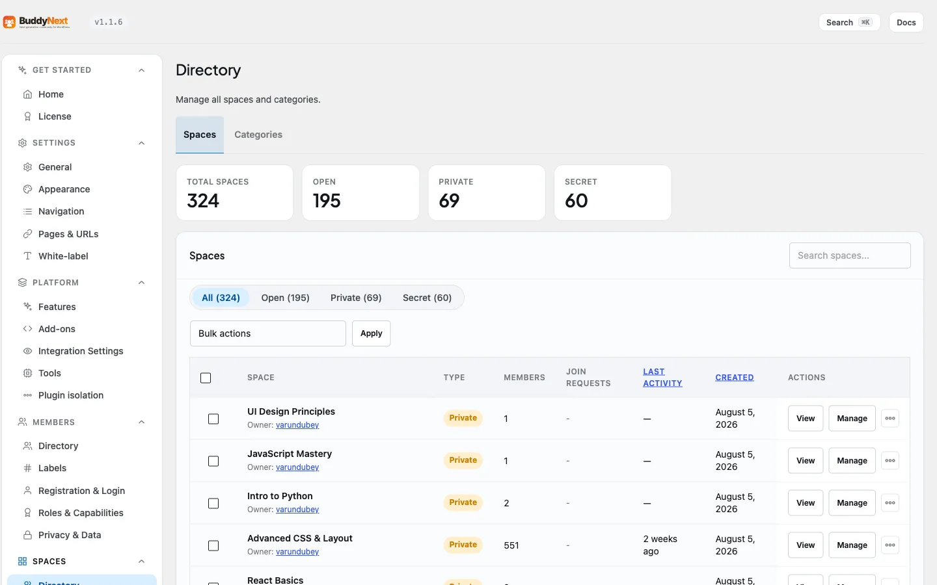Image resolution: width=937 pixels, height=585 pixels.
Task: Sort table by Created column
Action: point(735,378)
